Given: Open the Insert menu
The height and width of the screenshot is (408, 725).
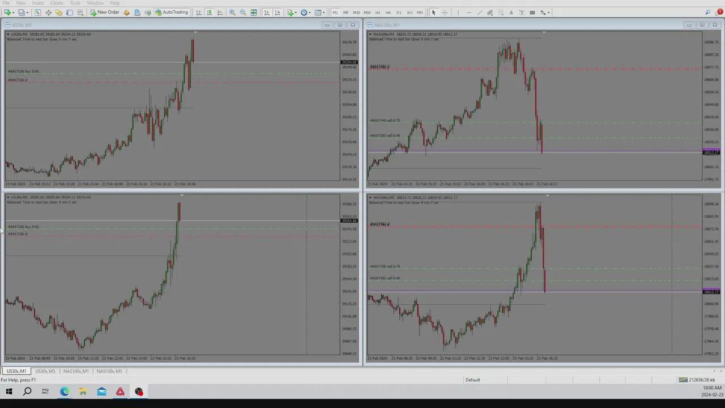Looking at the screenshot, I should tap(38, 3).
